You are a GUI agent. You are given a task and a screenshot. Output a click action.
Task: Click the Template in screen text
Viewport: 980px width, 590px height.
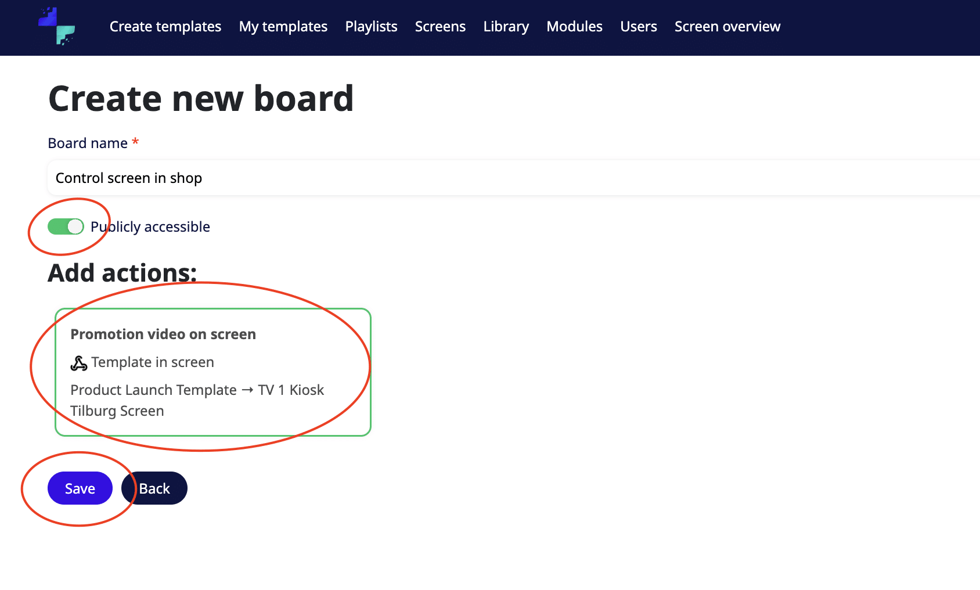point(153,362)
